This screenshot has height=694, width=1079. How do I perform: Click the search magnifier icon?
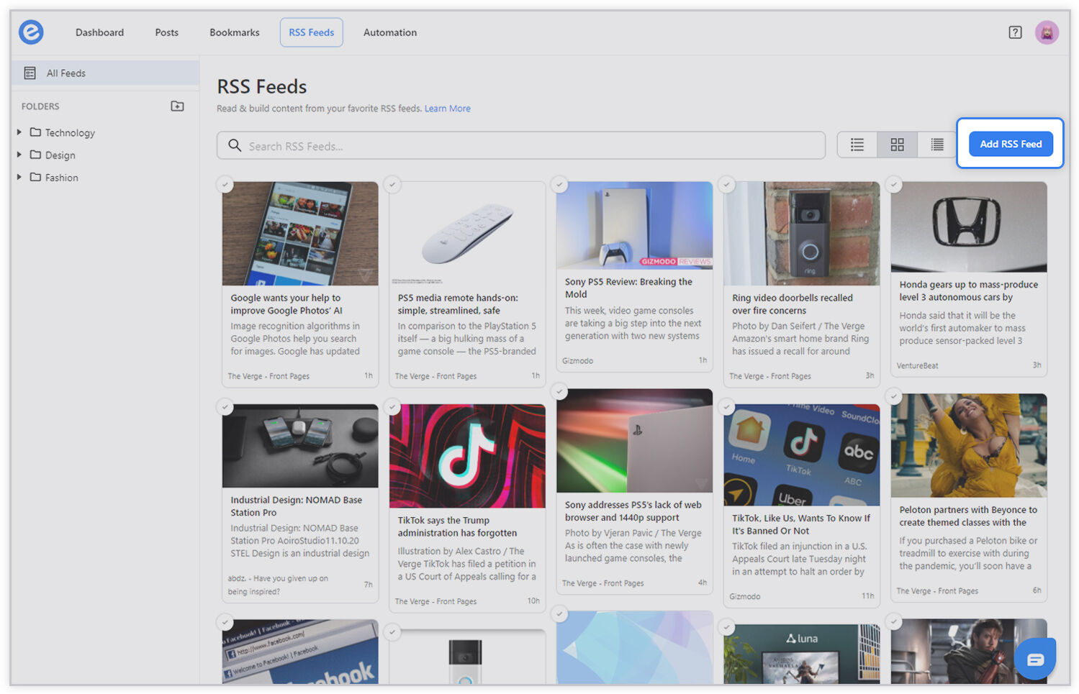pos(234,145)
